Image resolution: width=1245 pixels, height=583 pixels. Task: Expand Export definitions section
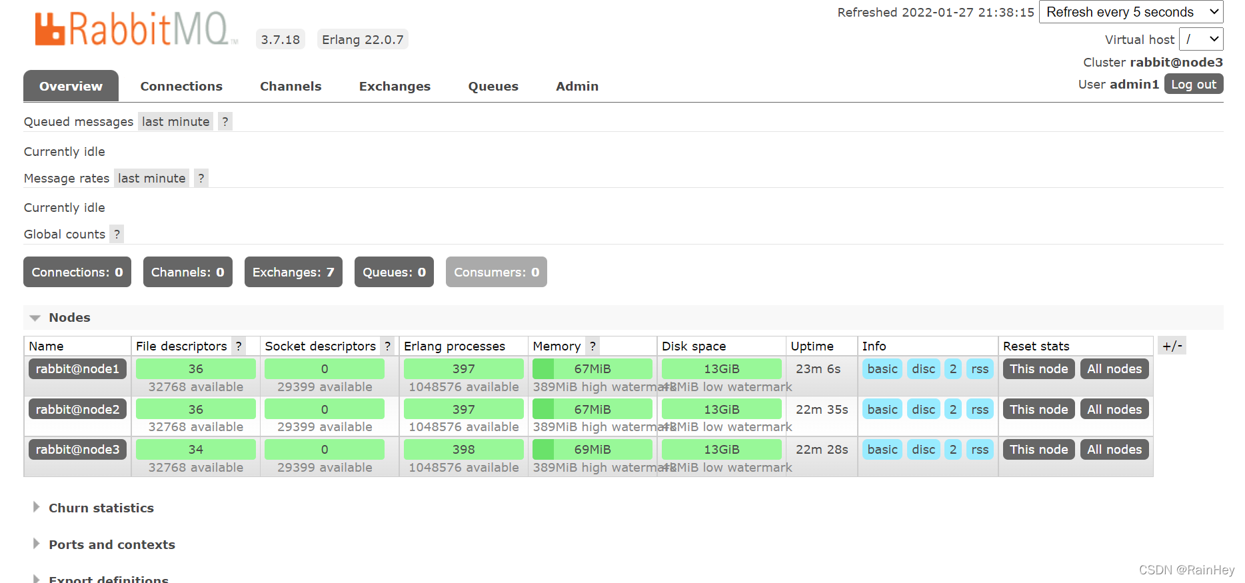[x=108, y=578]
